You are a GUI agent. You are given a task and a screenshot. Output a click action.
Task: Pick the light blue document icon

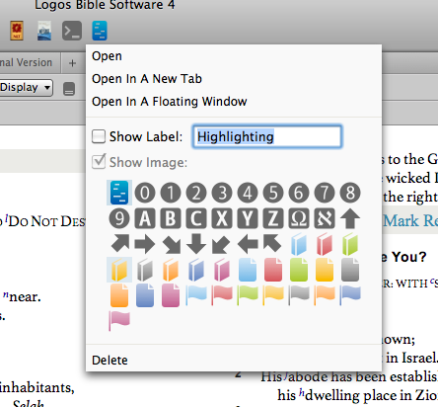pyautogui.click(x=248, y=270)
